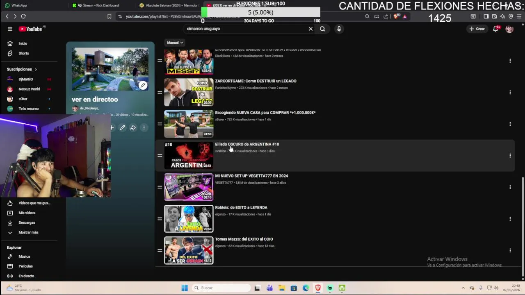Edit playlist thumbnail with the pencil overlay
525x295 pixels.
click(x=143, y=85)
